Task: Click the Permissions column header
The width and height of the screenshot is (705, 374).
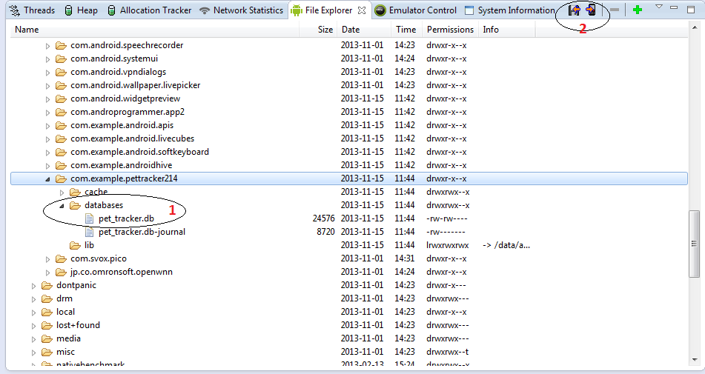Action: click(450, 30)
